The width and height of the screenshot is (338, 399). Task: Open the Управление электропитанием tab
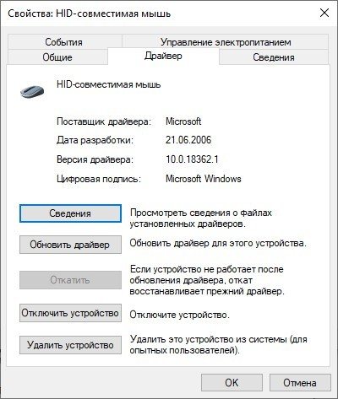pyautogui.click(x=226, y=42)
